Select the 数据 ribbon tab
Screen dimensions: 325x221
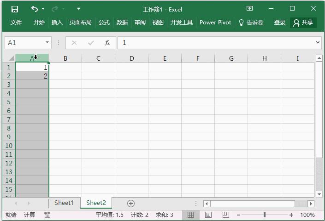tap(122, 23)
